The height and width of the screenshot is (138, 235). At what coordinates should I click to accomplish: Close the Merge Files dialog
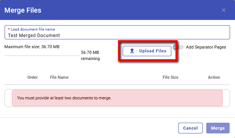[x=223, y=10]
